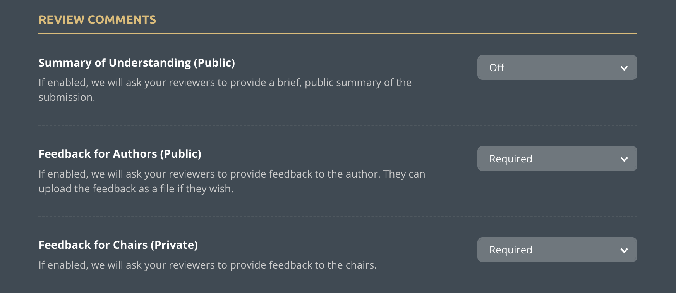
Task: Open the Feedback for Chairs dropdown
Action: [557, 250]
